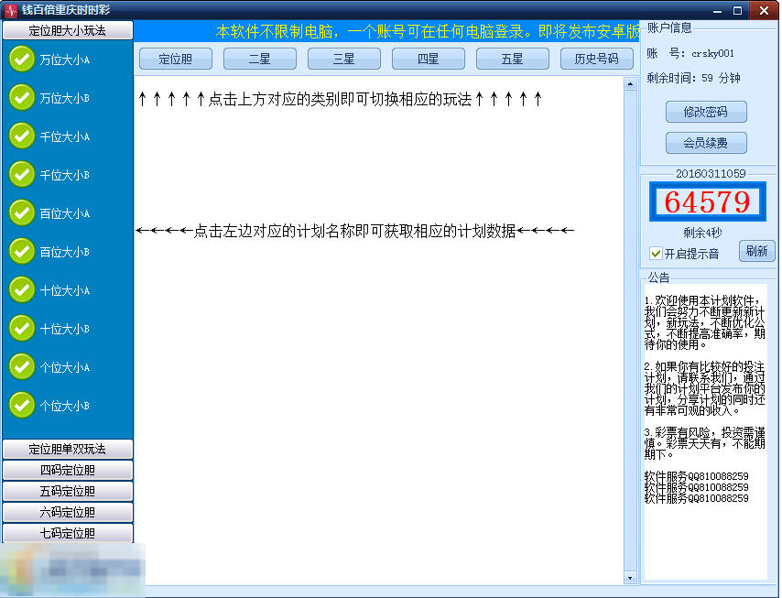Click the 刷新 refresh button
Viewport: 782px width, 598px height.
click(756, 251)
